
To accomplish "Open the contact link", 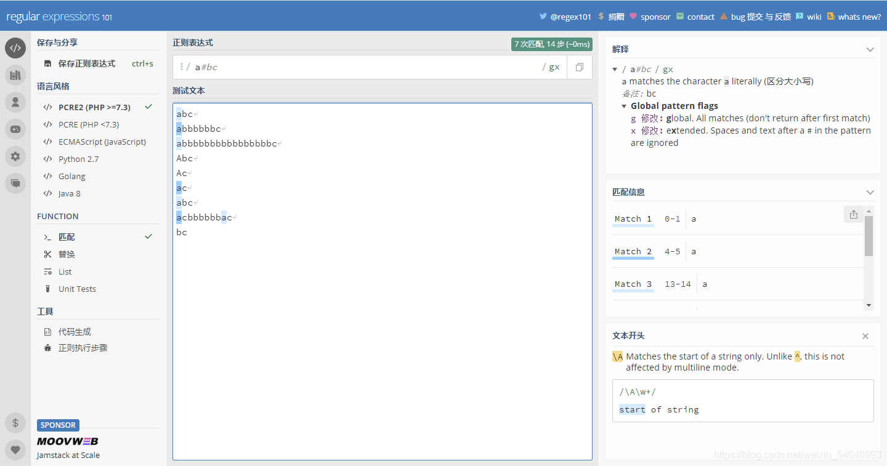I will point(695,17).
